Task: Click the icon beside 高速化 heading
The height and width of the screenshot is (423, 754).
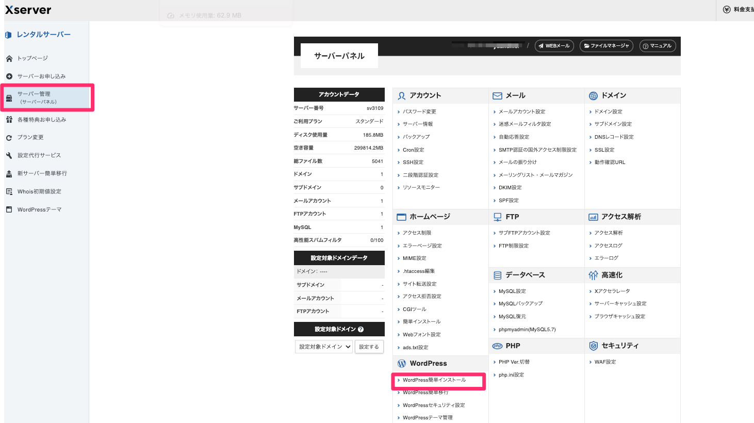Action: pyautogui.click(x=594, y=275)
